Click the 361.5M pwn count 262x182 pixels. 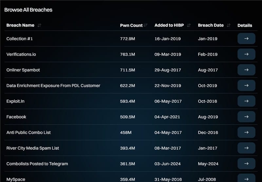click(127, 164)
